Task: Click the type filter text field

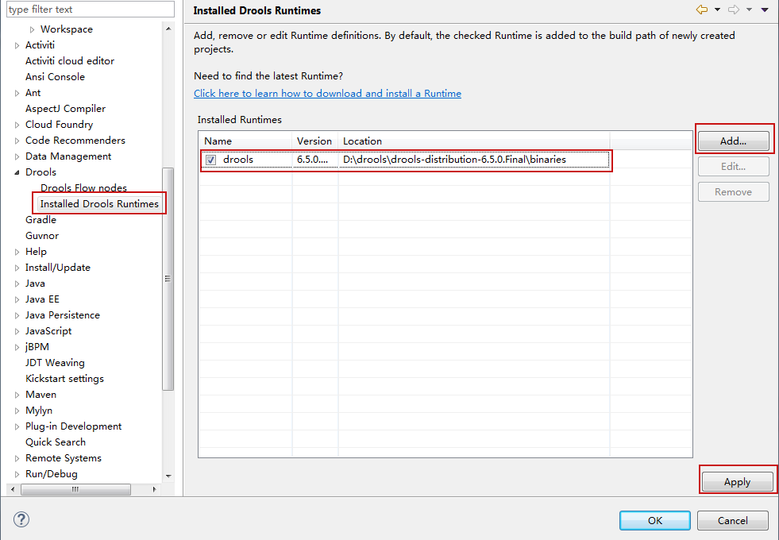Action: click(91, 9)
